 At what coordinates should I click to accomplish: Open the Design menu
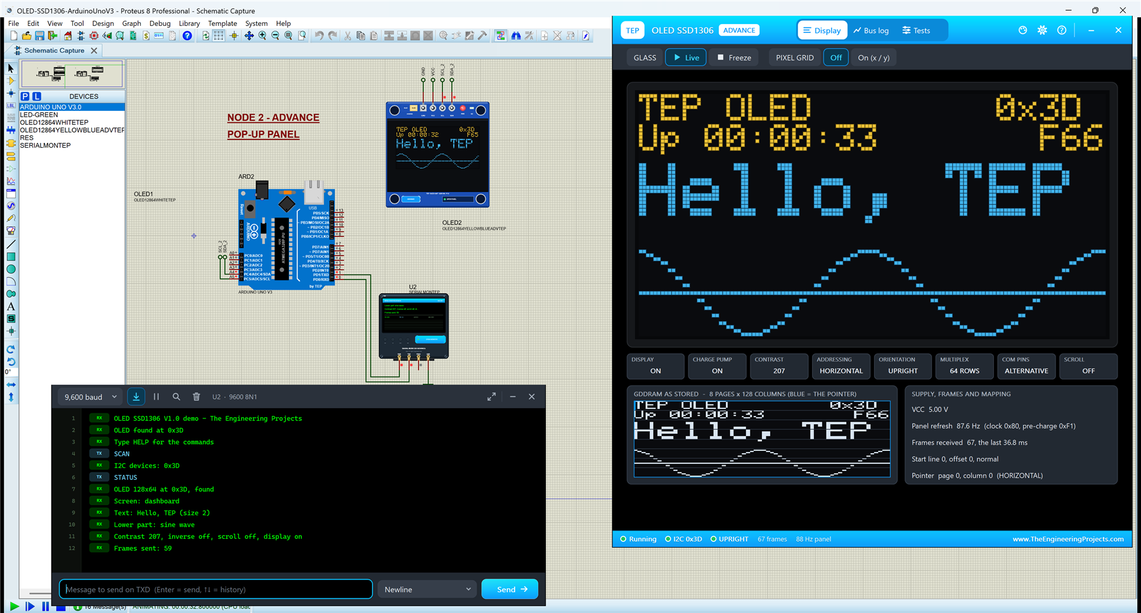103,23
